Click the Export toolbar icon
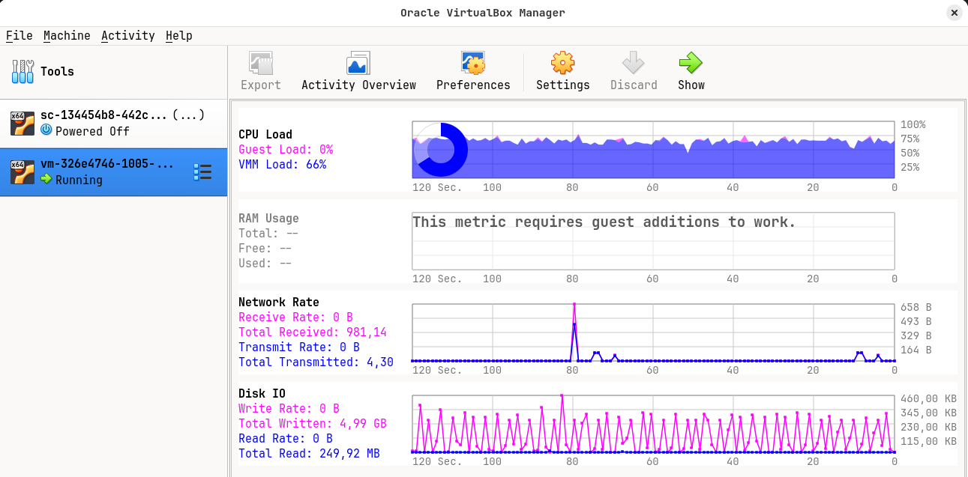 [260, 62]
